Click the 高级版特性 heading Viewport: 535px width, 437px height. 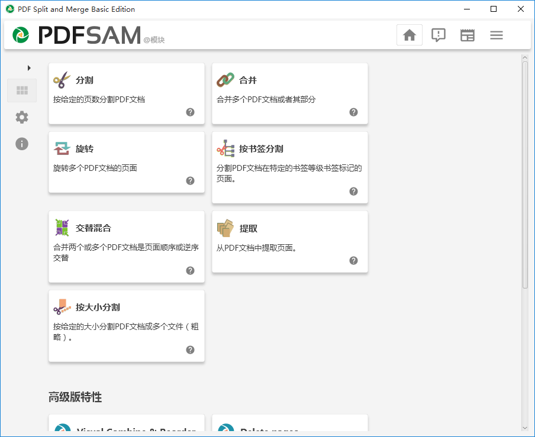tap(75, 397)
